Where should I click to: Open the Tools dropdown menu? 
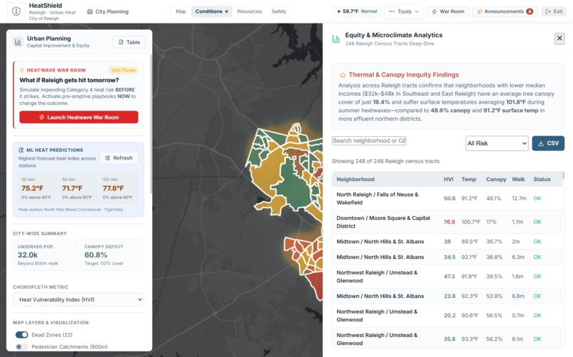pyautogui.click(x=403, y=11)
